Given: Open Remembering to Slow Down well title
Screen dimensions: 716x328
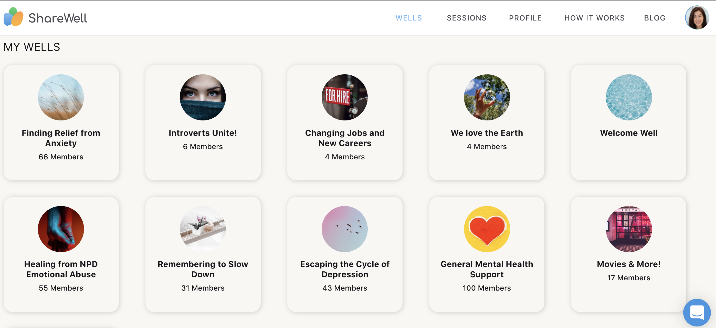Looking at the screenshot, I should point(203,269).
